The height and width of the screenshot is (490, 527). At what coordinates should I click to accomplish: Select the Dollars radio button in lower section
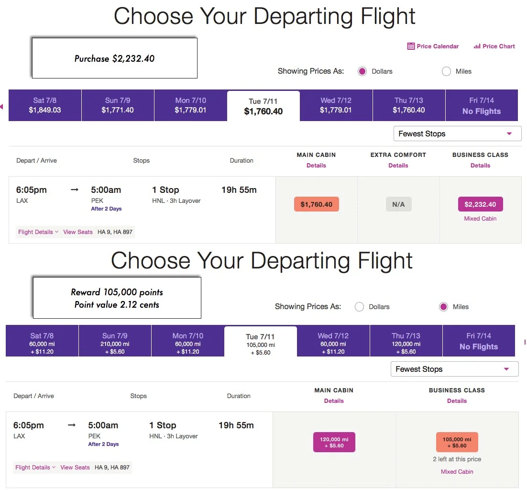point(359,307)
